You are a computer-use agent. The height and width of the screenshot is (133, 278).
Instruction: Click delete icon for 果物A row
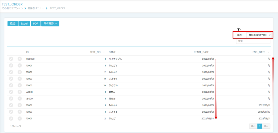coord(20,92)
